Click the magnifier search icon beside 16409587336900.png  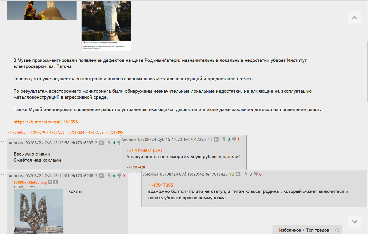pos(50,182)
